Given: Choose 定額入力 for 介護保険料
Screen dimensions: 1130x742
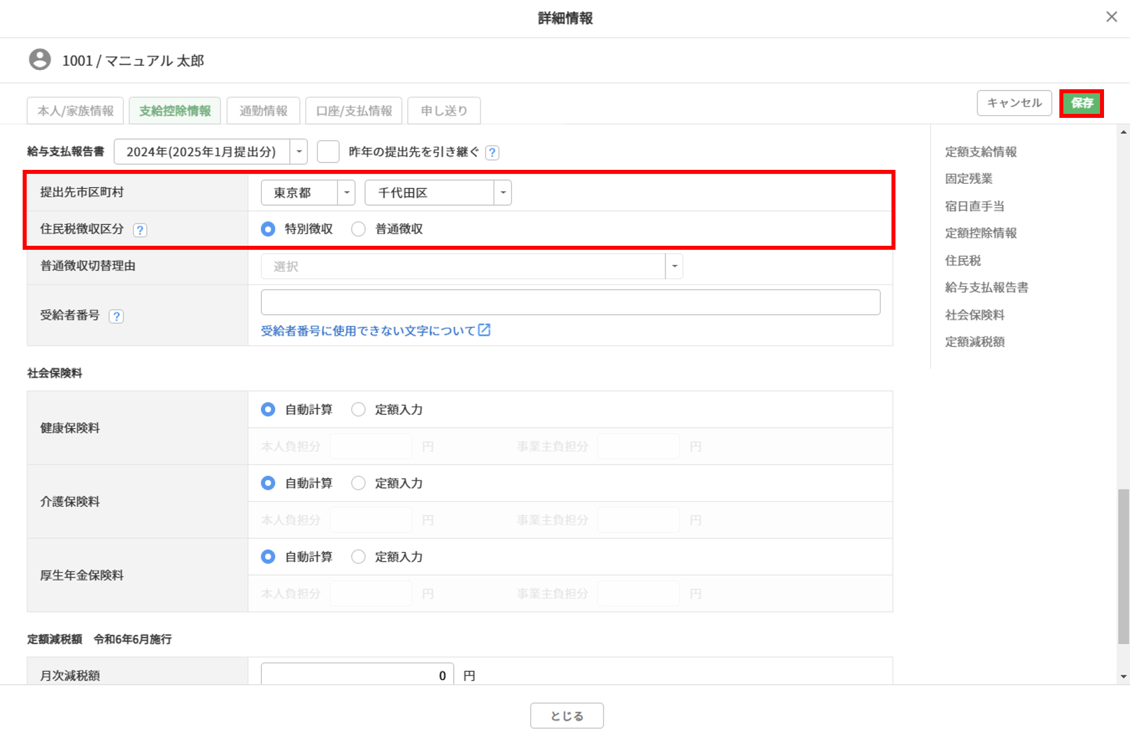Looking at the screenshot, I should coord(358,484).
